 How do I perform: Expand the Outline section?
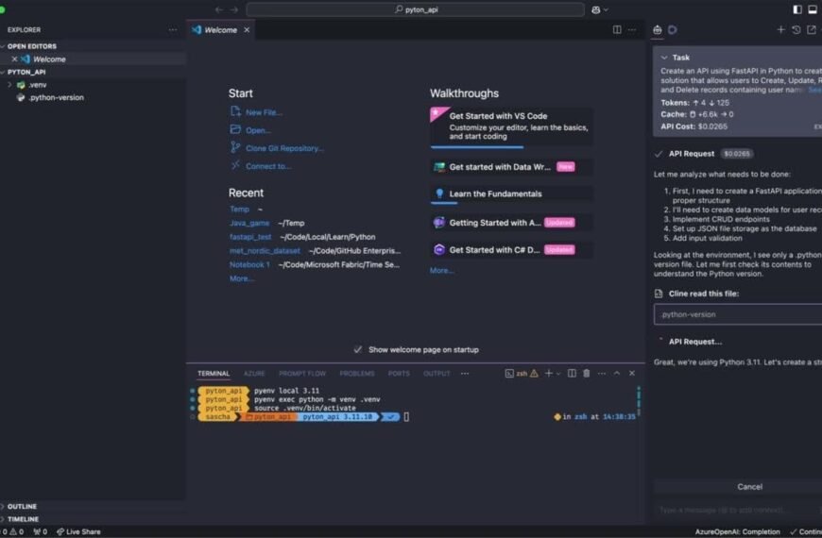(x=21, y=507)
